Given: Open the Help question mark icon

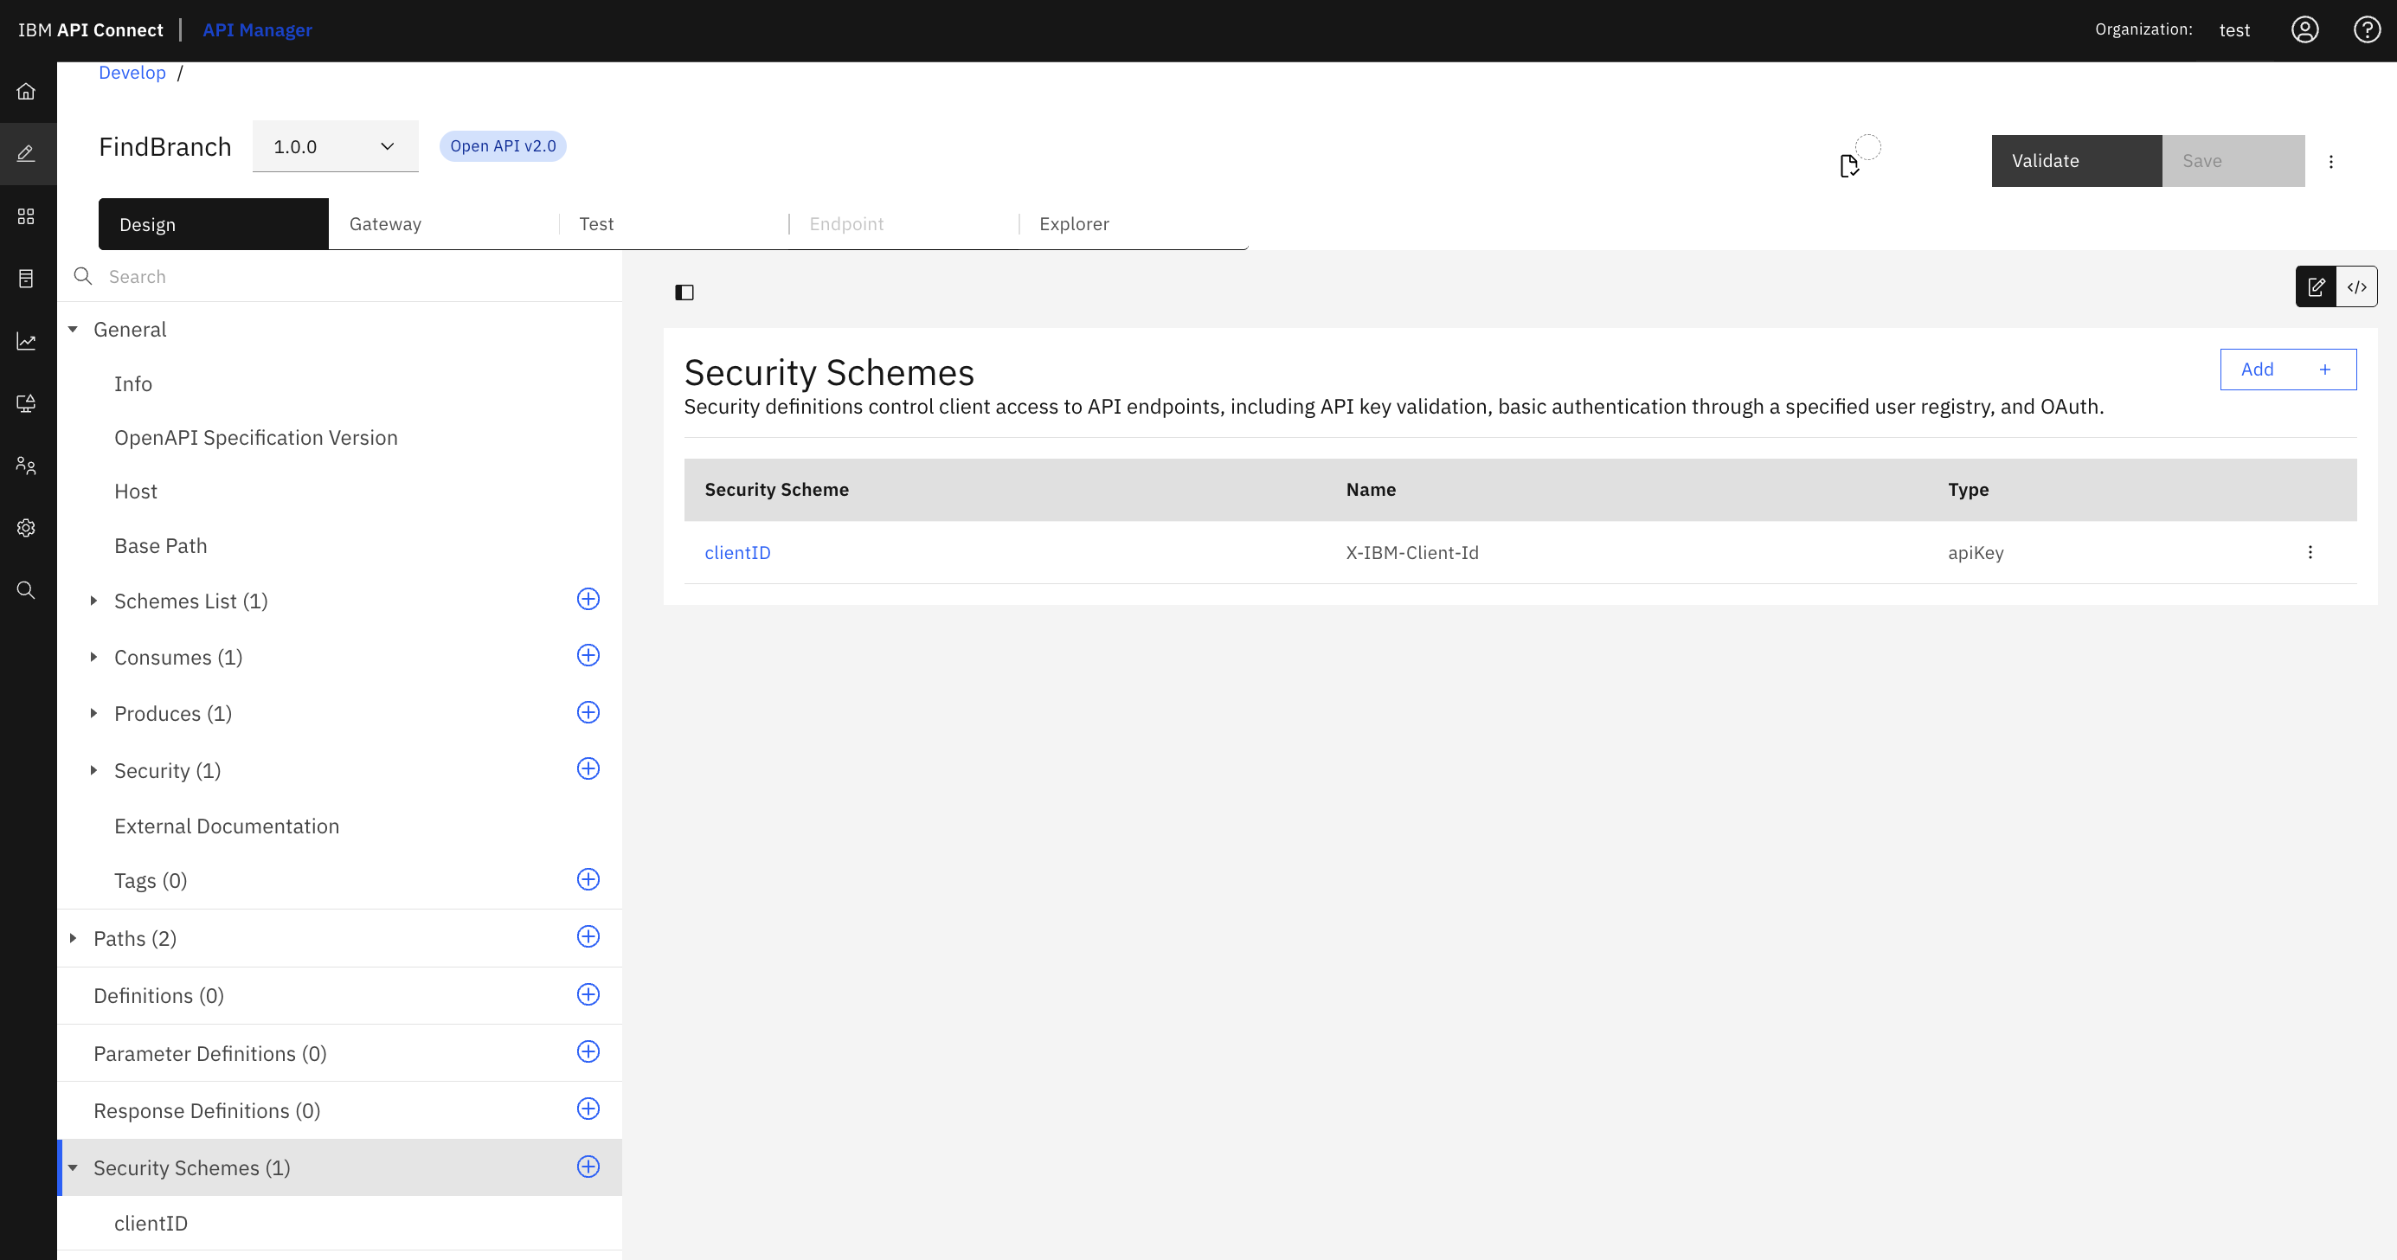Looking at the screenshot, I should point(2367,29).
